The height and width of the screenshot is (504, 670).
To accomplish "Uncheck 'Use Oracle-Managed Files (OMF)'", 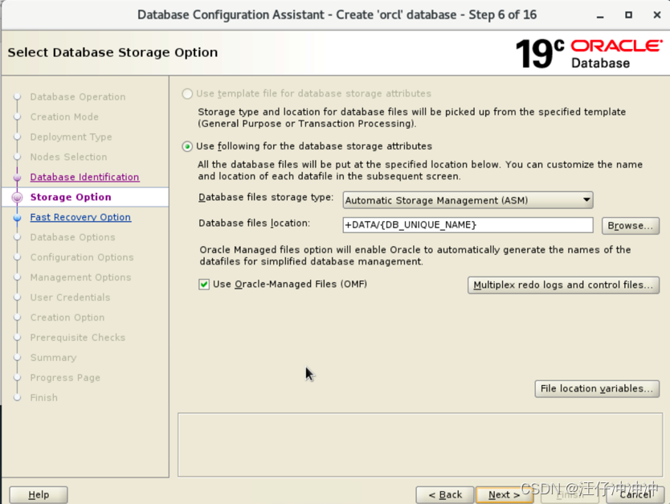I will tap(204, 284).
